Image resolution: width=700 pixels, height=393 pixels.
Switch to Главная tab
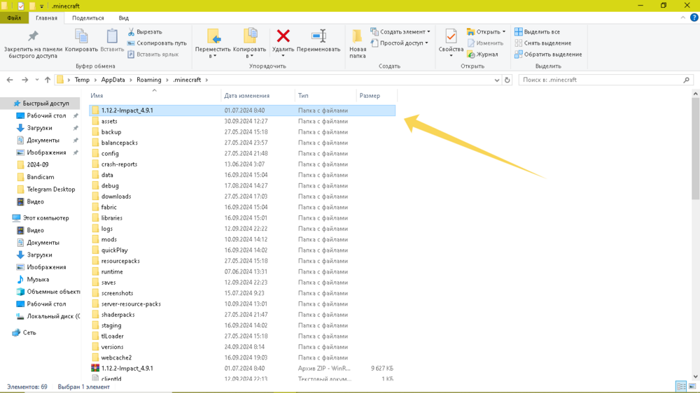[46, 18]
